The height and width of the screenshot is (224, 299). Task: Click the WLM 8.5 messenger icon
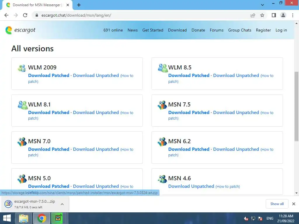coord(163,68)
